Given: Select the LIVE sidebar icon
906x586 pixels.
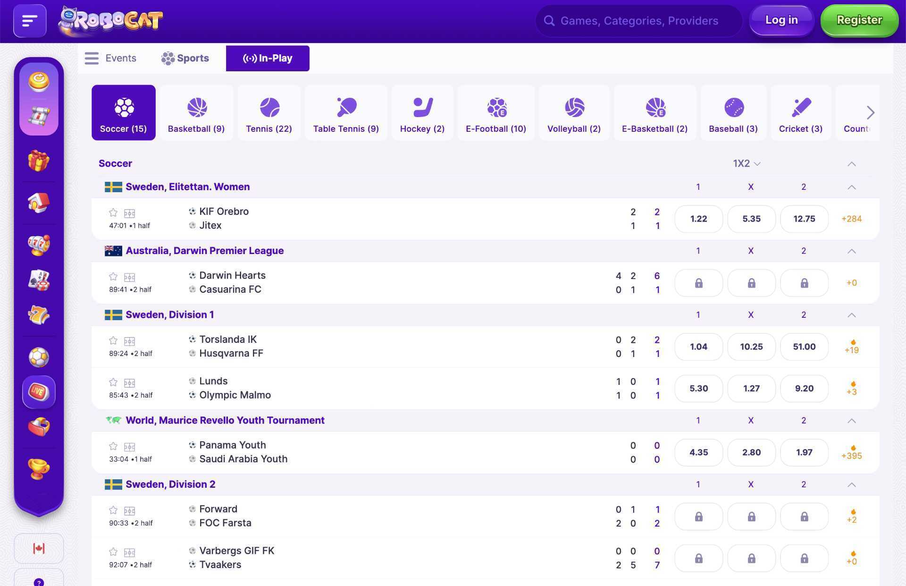Looking at the screenshot, I should [x=39, y=392].
